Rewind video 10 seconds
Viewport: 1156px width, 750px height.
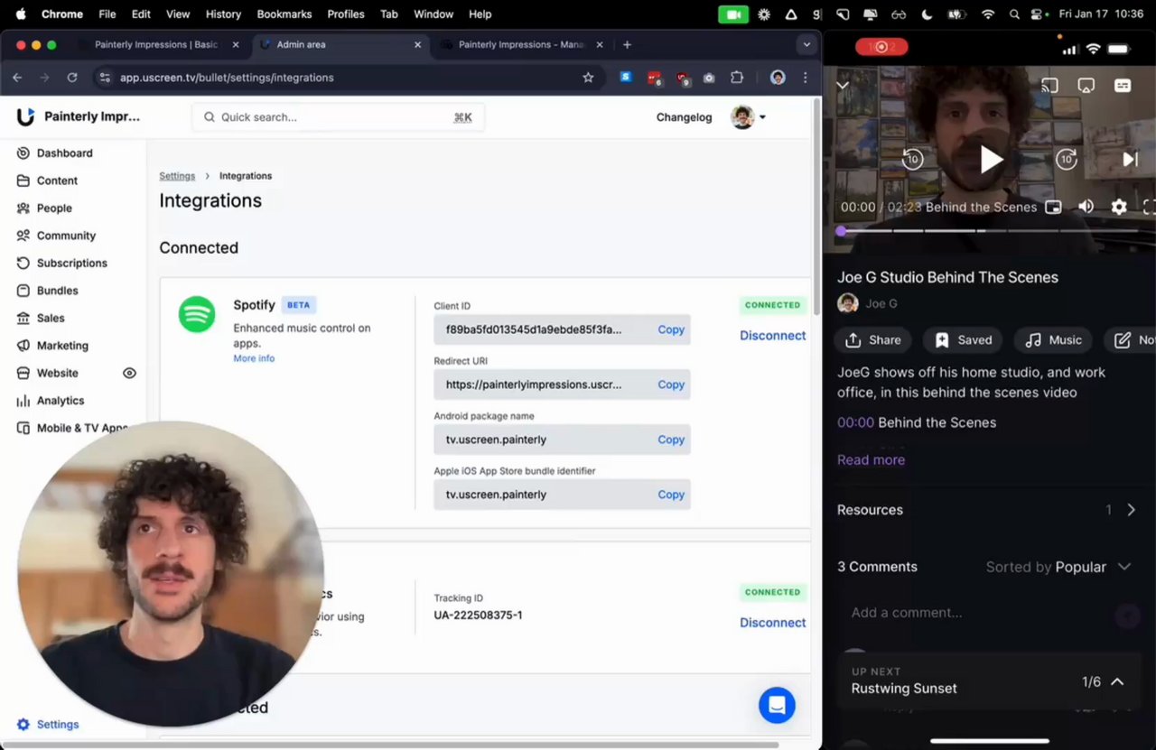tap(912, 160)
